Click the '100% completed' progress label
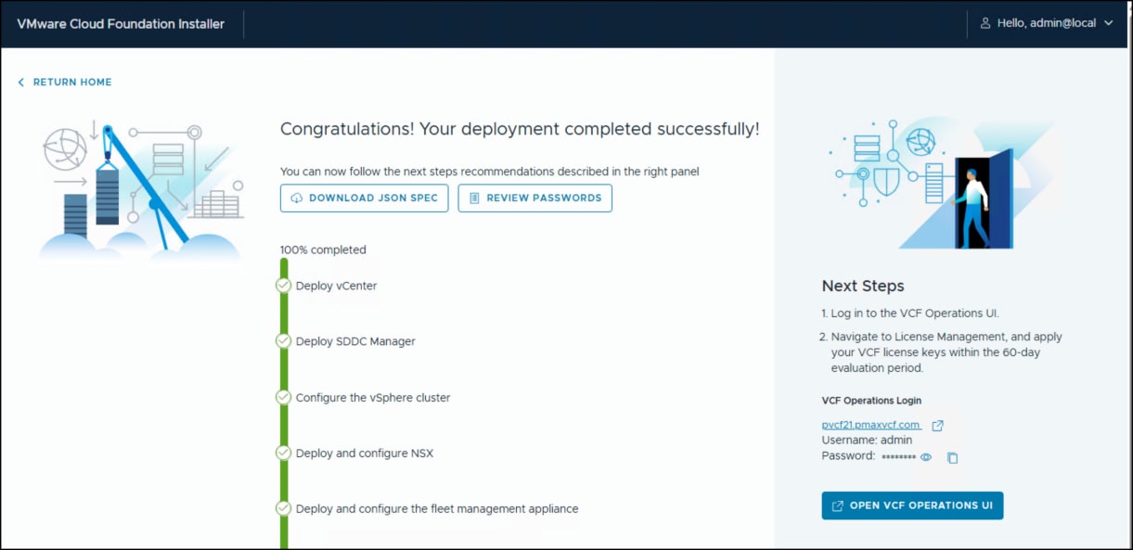 pyautogui.click(x=323, y=250)
